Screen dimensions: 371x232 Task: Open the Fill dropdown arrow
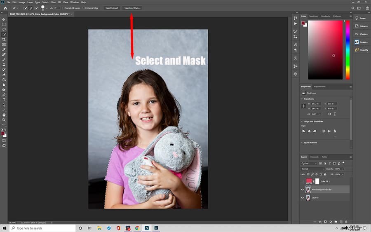tap(343, 174)
